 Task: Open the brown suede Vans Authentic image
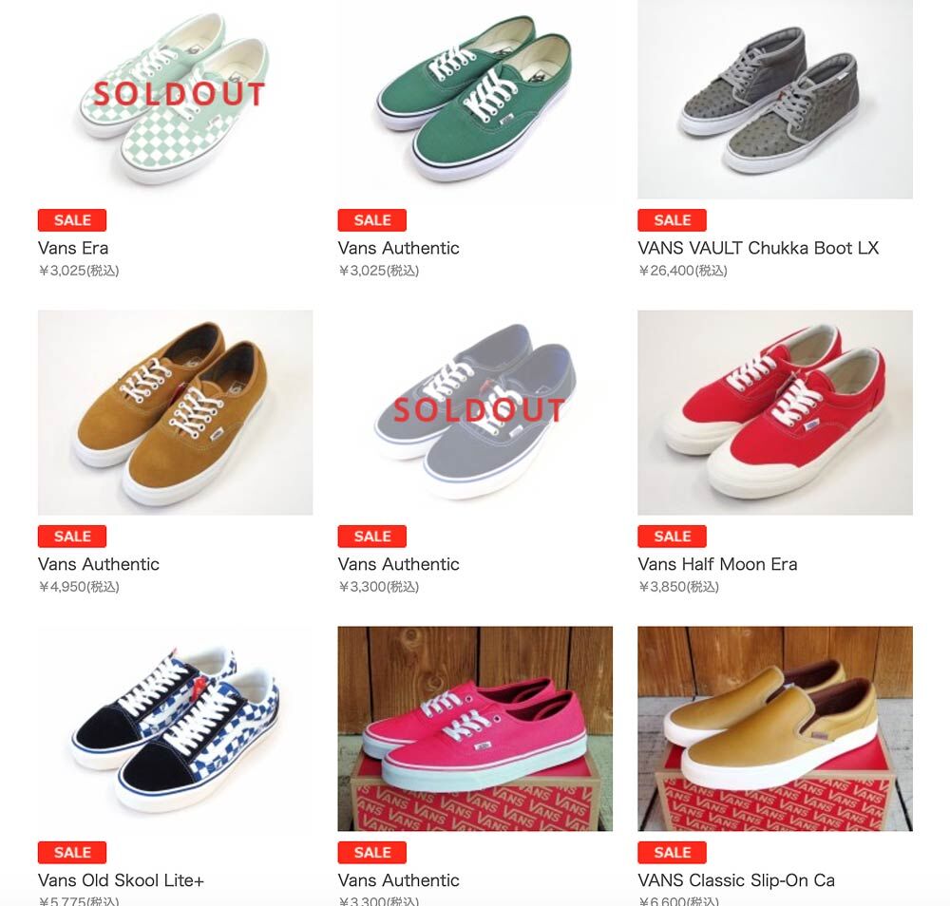click(x=175, y=412)
